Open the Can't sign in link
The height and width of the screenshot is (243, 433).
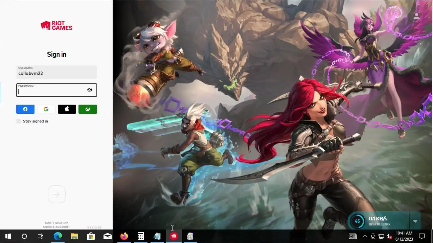pyautogui.click(x=56, y=223)
